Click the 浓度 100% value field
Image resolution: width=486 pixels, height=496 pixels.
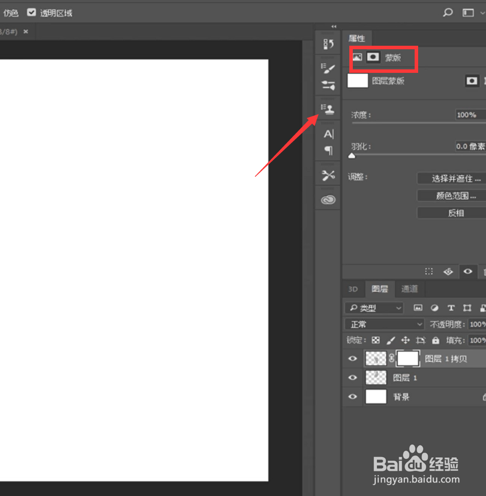point(470,115)
